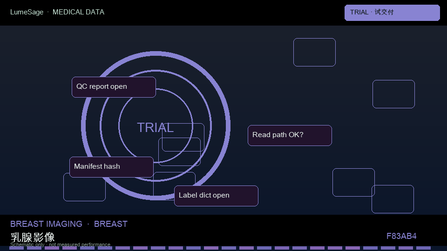
Task: Click the LumeSage brand name
Action: [27, 12]
